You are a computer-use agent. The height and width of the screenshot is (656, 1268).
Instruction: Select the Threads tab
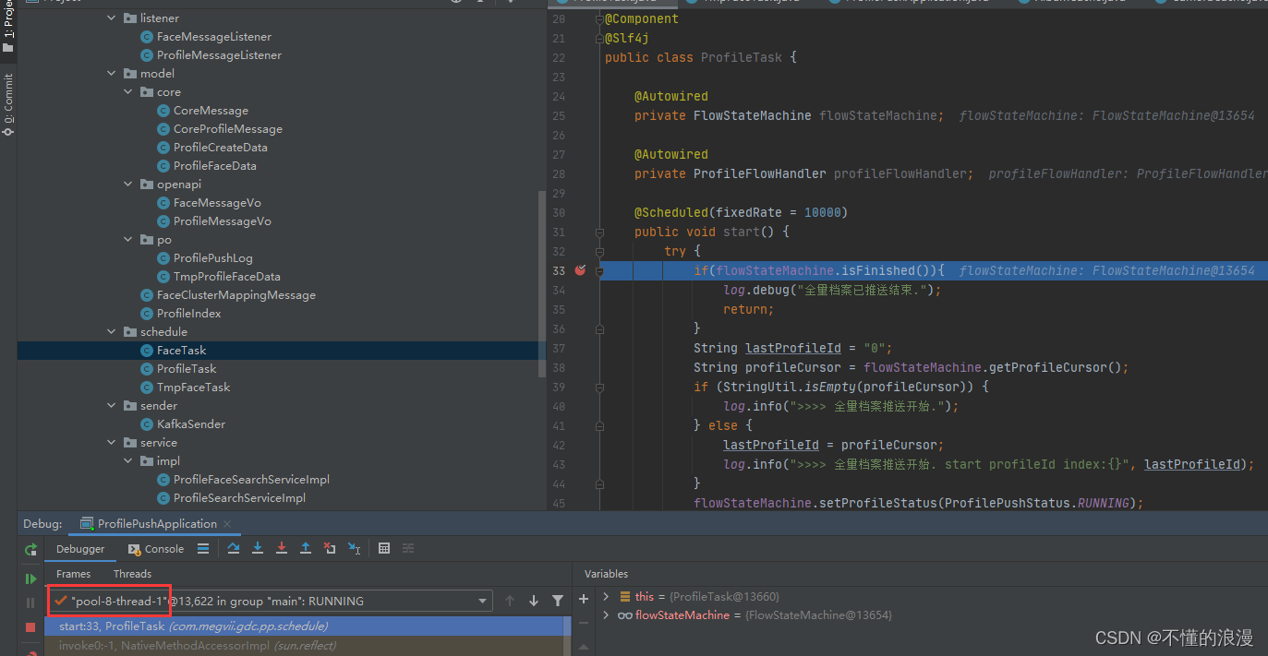pos(132,574)
